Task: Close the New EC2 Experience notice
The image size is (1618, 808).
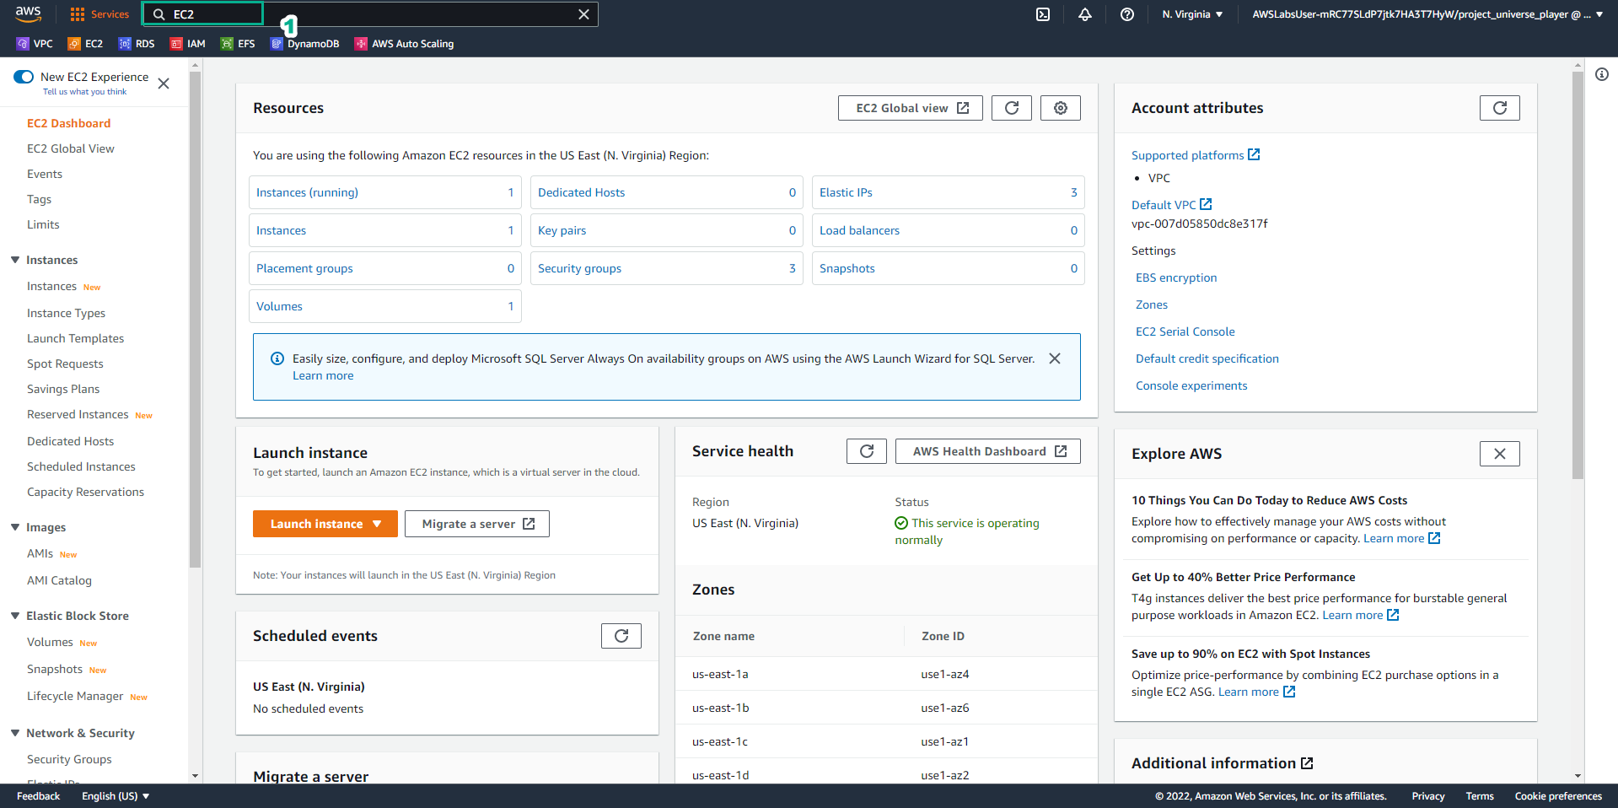Action: 164,83
